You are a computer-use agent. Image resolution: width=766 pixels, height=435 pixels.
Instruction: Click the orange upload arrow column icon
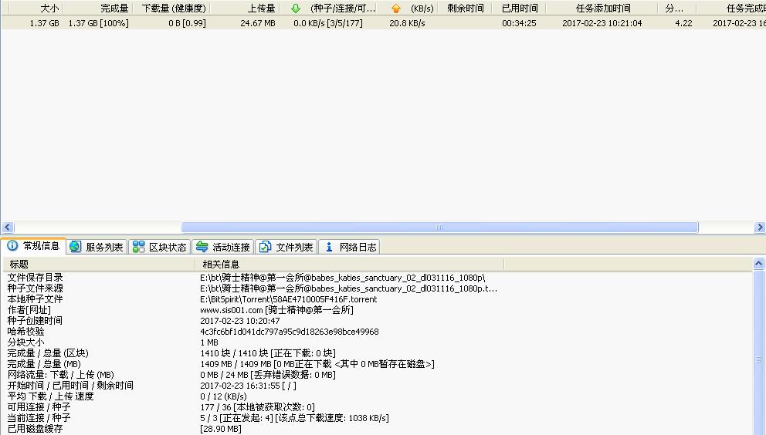(396, 8)
